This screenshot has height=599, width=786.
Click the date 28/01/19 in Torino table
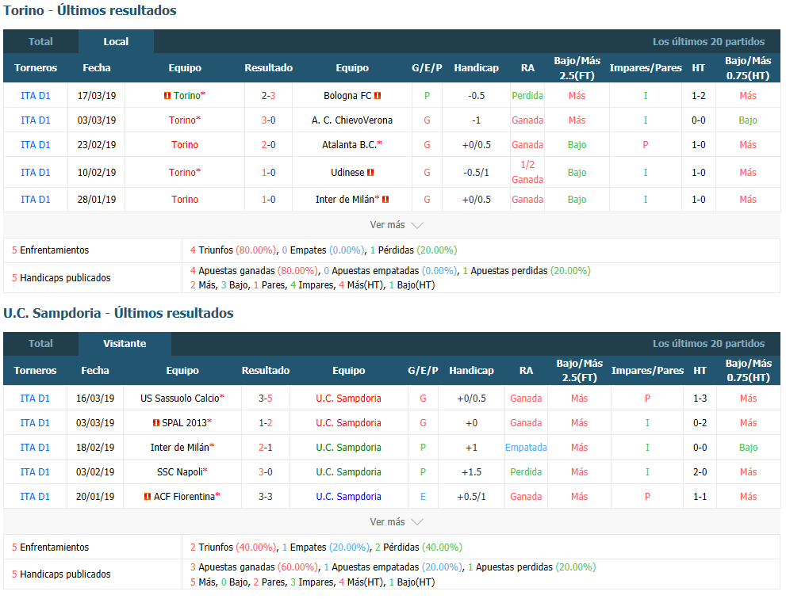click(x=97, y=200)
